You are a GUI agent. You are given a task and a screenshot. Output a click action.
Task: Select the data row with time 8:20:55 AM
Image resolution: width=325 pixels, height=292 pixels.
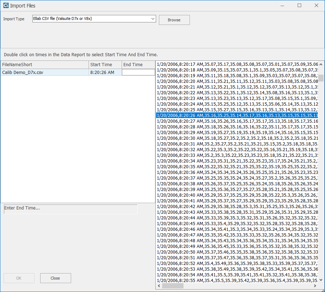click(237, 280)
